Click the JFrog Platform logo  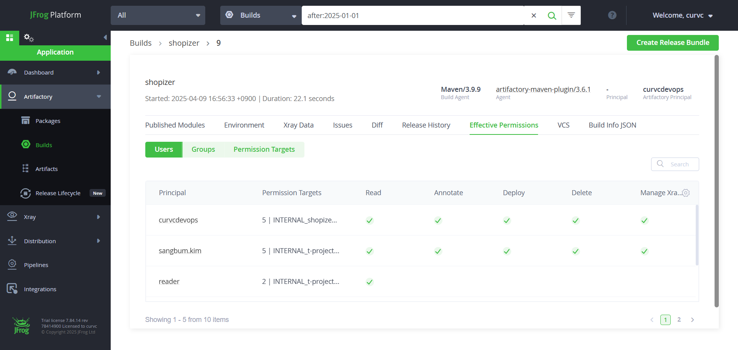click(56, 15)
